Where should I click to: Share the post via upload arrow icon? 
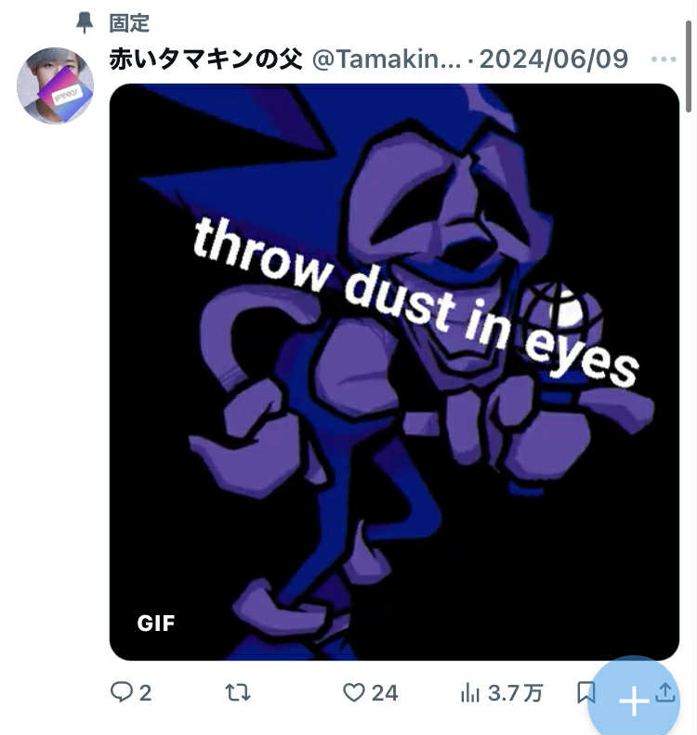coord(665,692)
